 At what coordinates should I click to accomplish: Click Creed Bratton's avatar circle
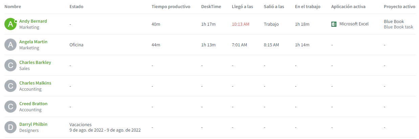pyautogui.click(x=10, y=107)
